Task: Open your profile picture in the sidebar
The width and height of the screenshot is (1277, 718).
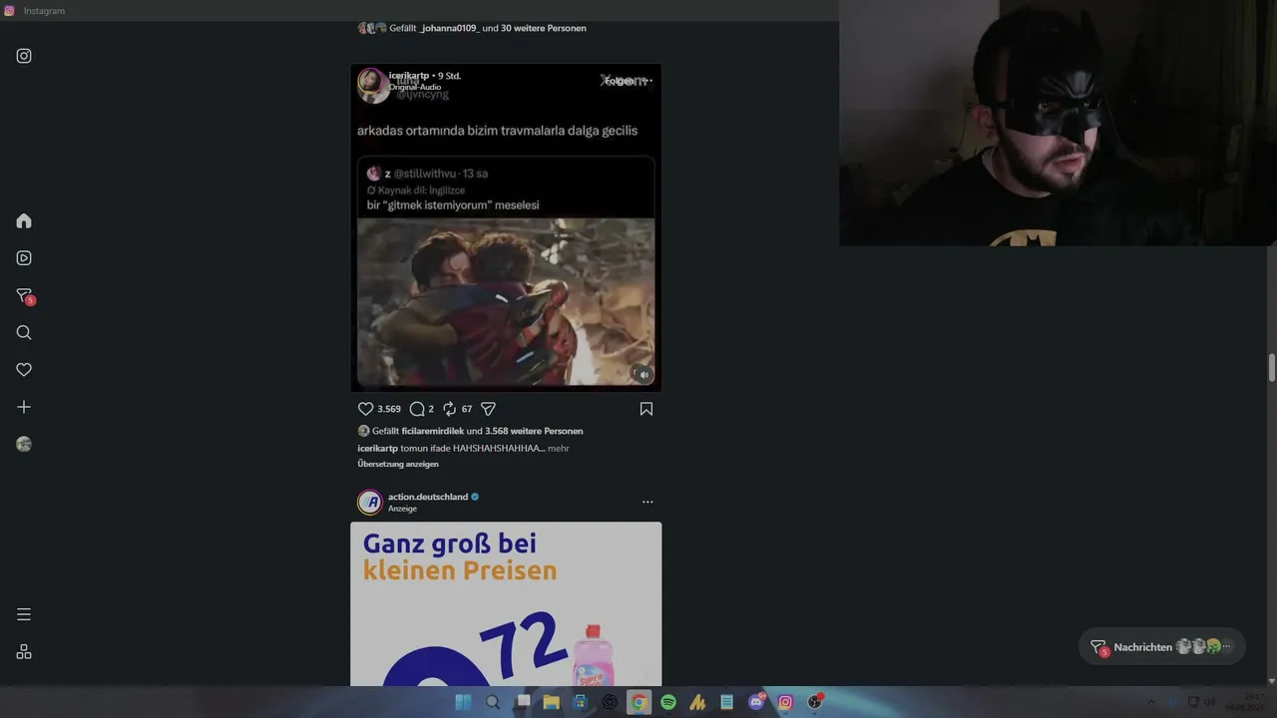Action: (24, 445)
